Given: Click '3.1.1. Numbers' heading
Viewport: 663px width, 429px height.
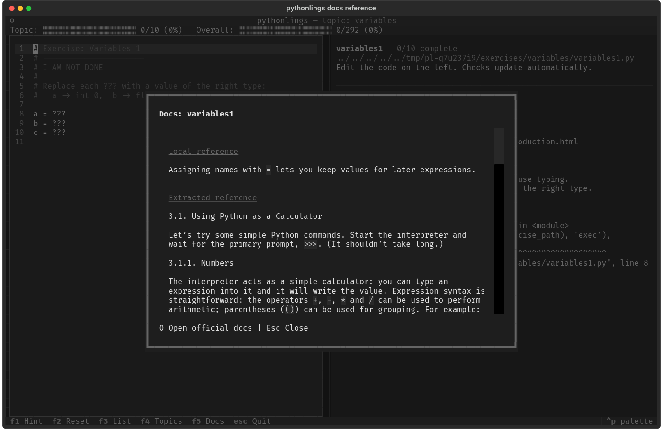Looking at the screenshot, I should click(201, 263).
